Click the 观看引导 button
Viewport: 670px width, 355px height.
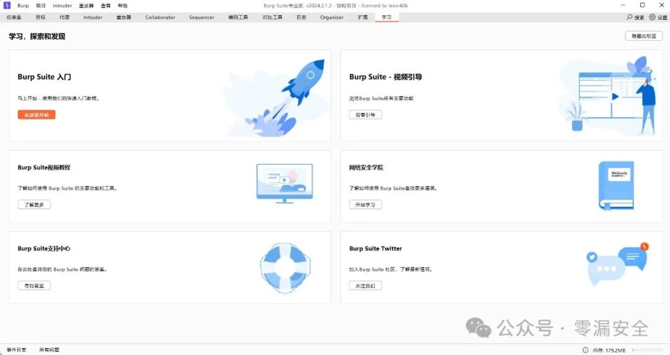click(x=365, y=115)
